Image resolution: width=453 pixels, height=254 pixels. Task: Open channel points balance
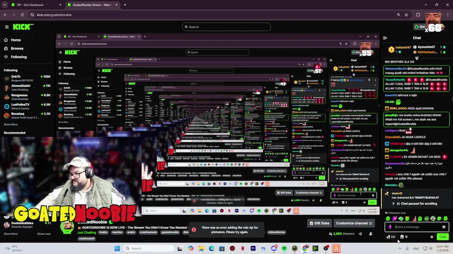tap(391, 237)
